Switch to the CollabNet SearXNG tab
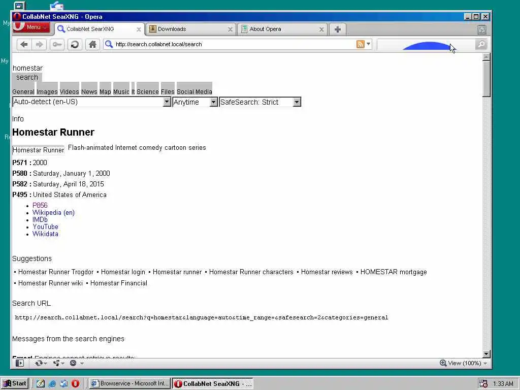The image size is (520, 390). [99, 29]
